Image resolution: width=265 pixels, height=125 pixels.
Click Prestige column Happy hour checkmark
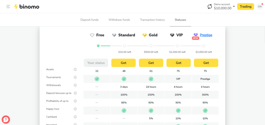[x=205, y=110]
